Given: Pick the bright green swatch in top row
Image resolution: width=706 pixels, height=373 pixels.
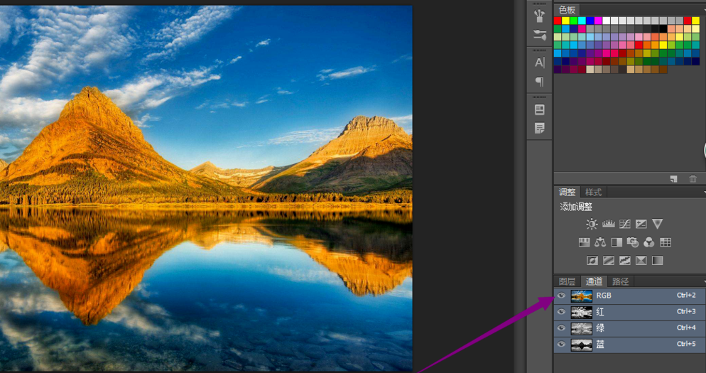Looking at the screenshot, I should point(574,21).
